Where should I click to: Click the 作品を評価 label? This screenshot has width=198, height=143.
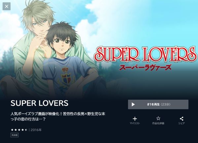[158, 123]
